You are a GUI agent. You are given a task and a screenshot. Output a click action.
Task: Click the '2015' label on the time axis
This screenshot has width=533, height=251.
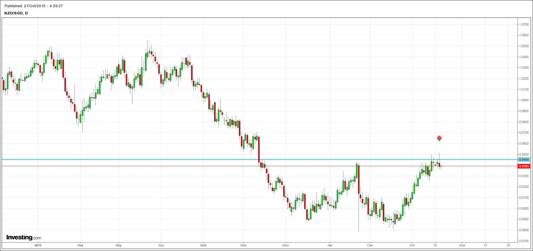coord(38,245)
